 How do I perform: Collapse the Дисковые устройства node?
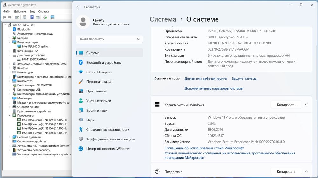(x=10, y=55)
